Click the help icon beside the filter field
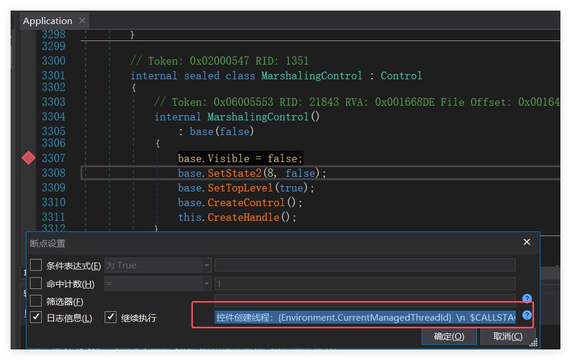 point(527,299)
